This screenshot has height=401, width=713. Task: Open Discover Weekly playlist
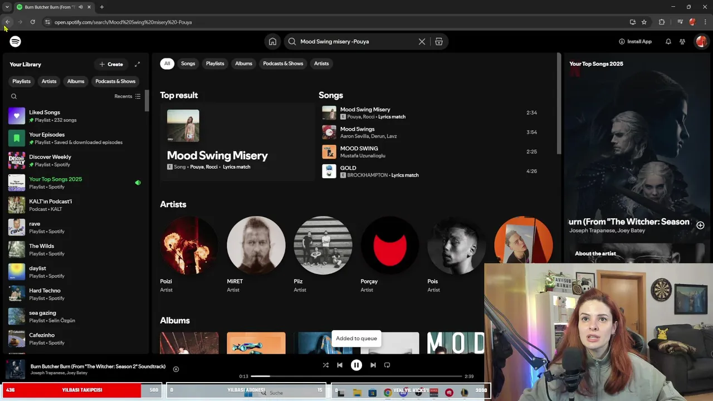(75, 160)
